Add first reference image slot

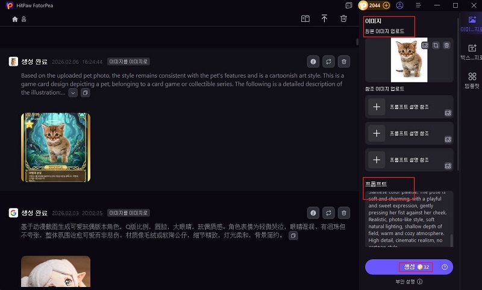coord(377,107)
